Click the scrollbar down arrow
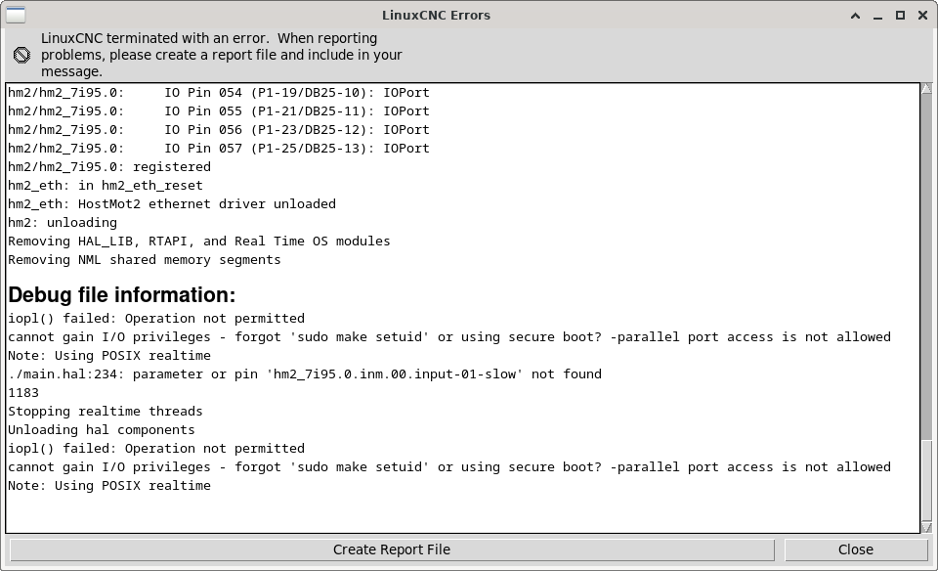Image resolution: width=938 pixels, height=571 pixels. tap(926, 527)
